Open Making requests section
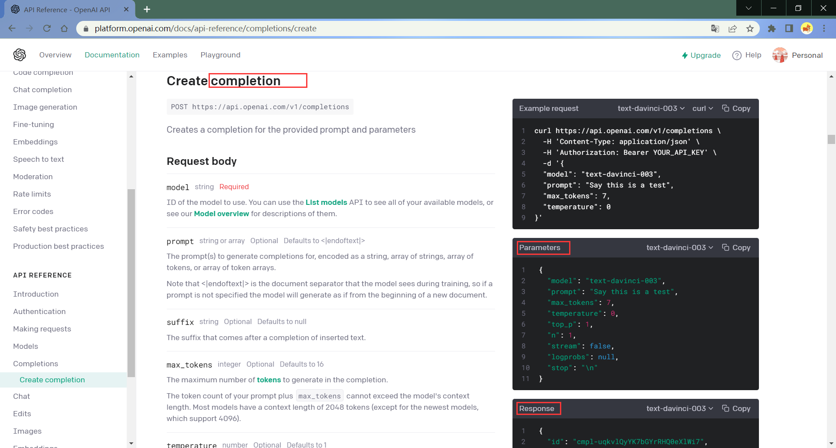836x448 pixels. pyautogui.click(x=42, y=329)
